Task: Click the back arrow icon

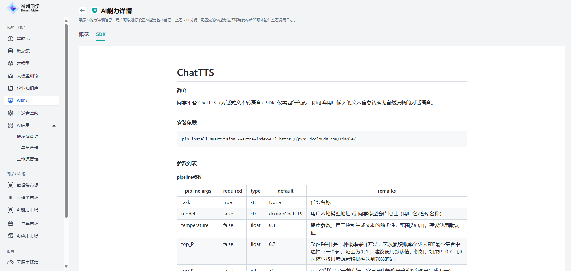Action: click(x=82, y=11)
